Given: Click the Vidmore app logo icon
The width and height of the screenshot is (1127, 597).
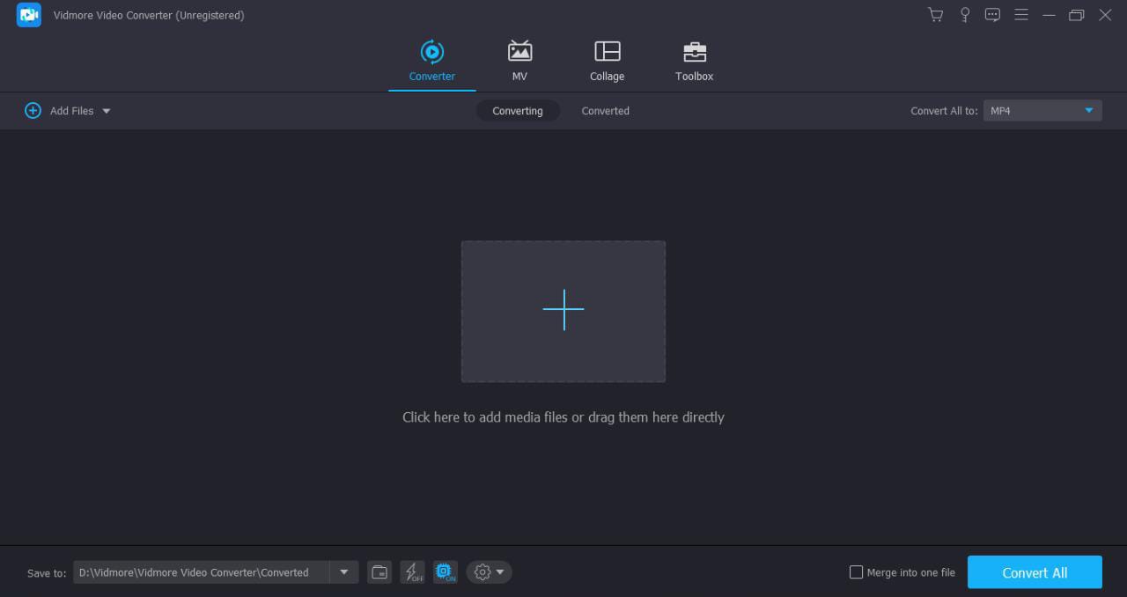Looking at the screenshot, I should (29, 15).
